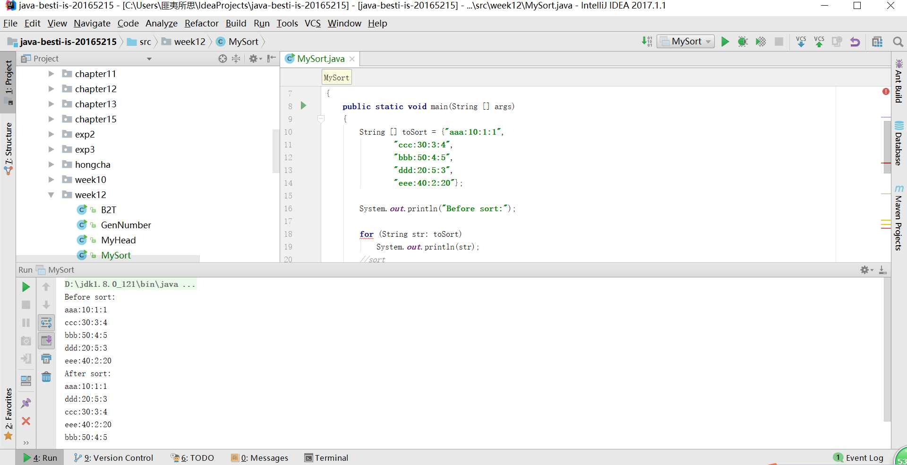Image resolution: width=907 pixels, height=465 pixels.
Task: Toggle Ant Build side panel
Action: (x=898, y=81)
